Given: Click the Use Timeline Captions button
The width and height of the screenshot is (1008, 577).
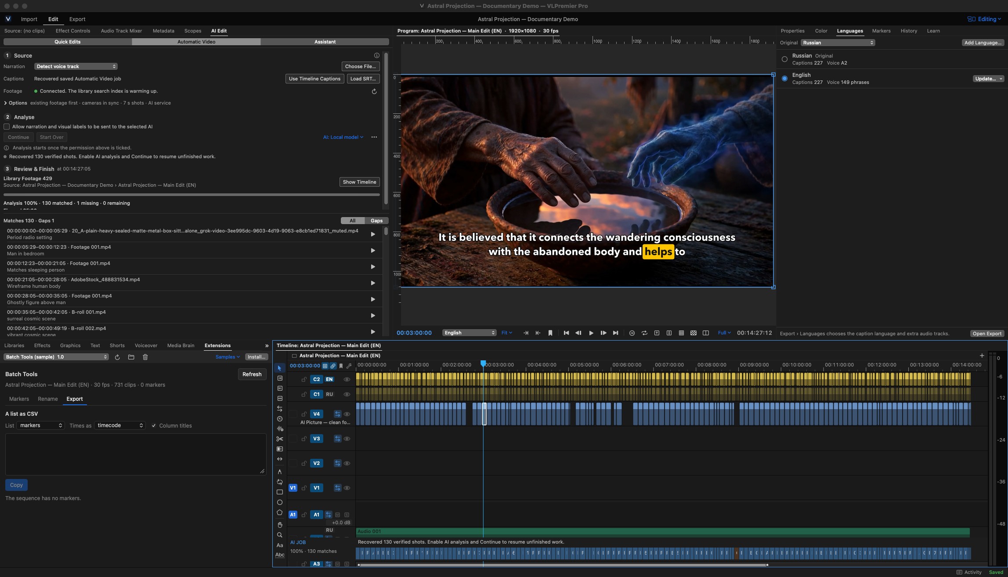Looking at the screenshot, I should (x=314, y=79).
